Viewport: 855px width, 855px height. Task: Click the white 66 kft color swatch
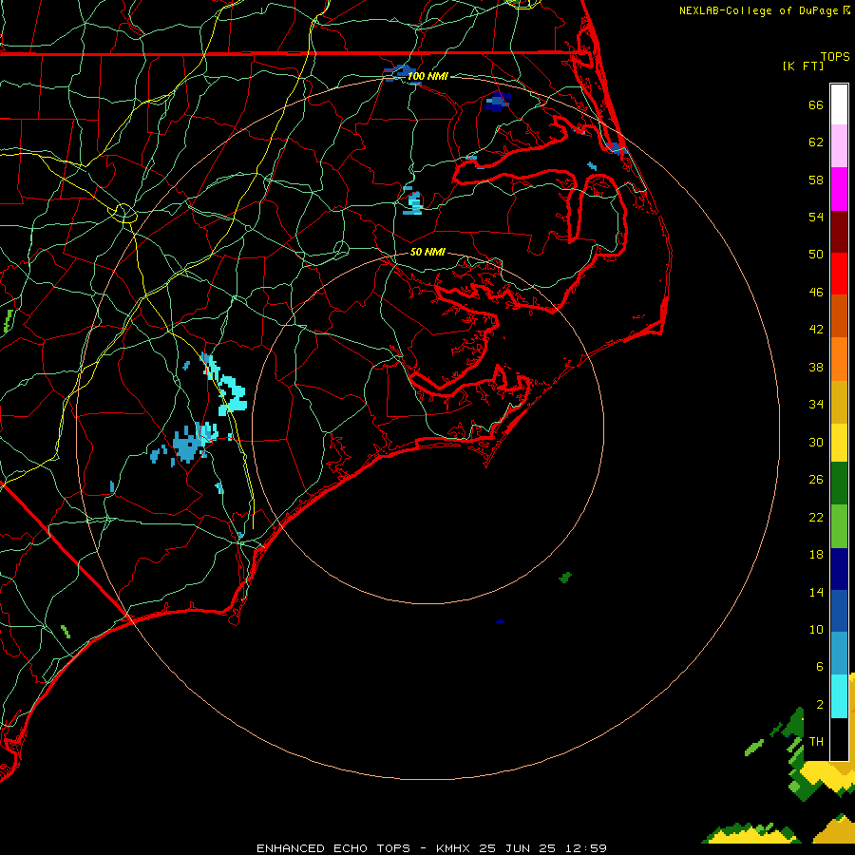pyautogui.click(x=839, y=104)
